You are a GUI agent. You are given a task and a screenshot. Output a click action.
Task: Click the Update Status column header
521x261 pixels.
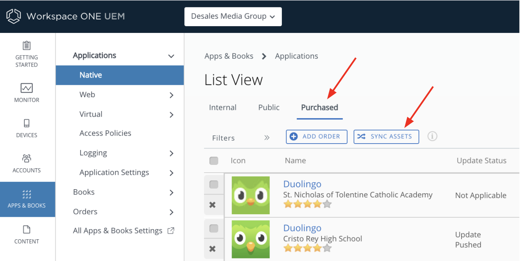tap(481, 160)
